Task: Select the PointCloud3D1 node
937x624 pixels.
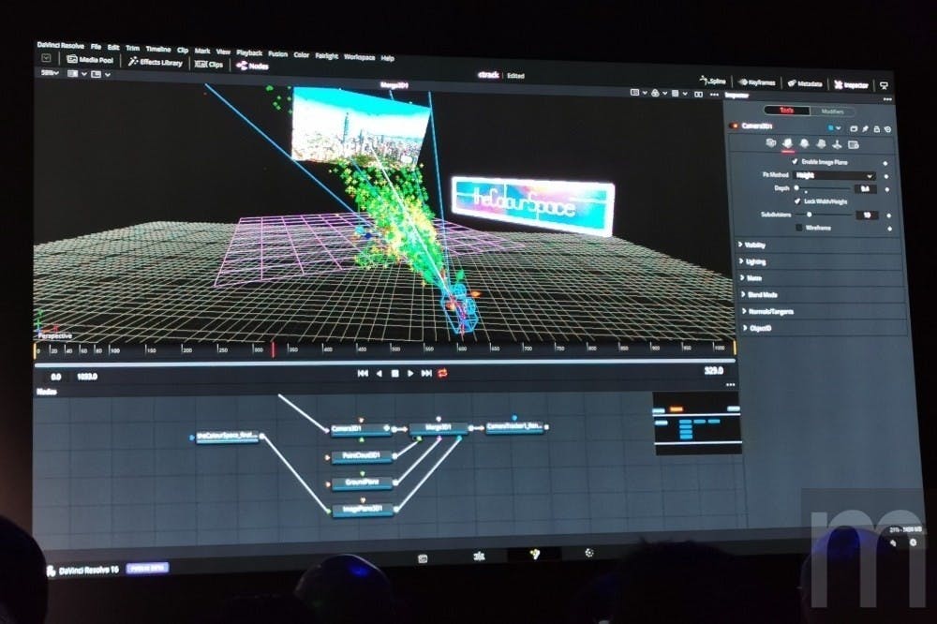Action: pos(362,456)
